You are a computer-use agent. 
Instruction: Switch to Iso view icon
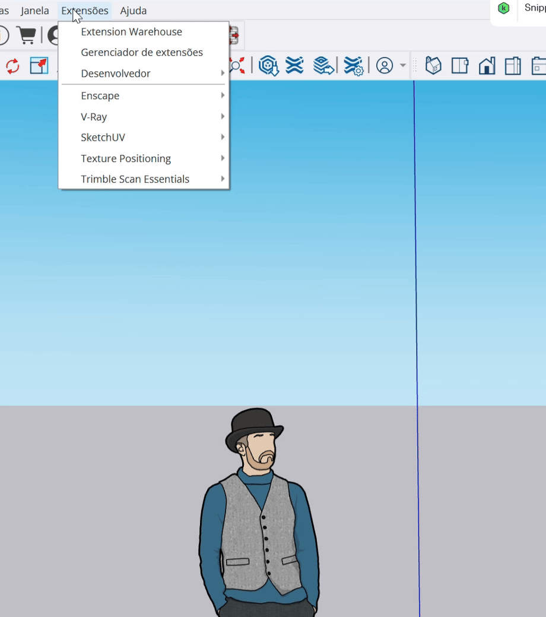point(433,65)
